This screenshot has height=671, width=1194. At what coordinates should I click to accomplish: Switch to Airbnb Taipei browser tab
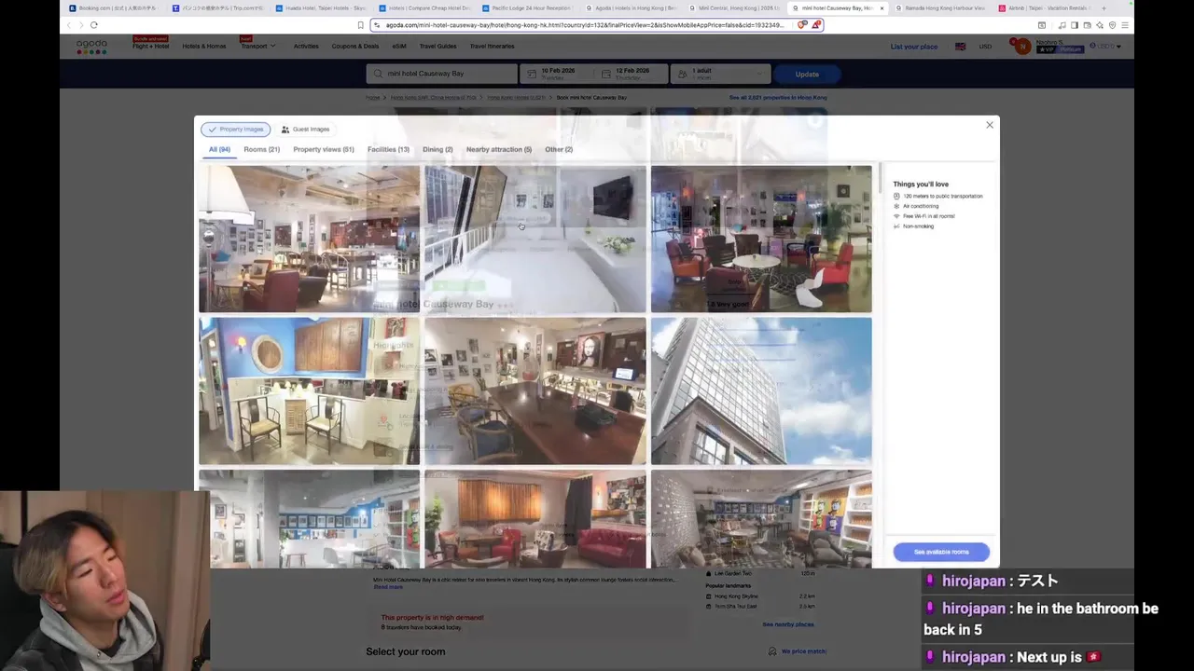coord(1044,8)
